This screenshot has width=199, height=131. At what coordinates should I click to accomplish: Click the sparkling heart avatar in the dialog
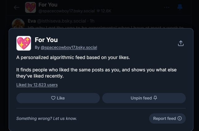(24, 43)
